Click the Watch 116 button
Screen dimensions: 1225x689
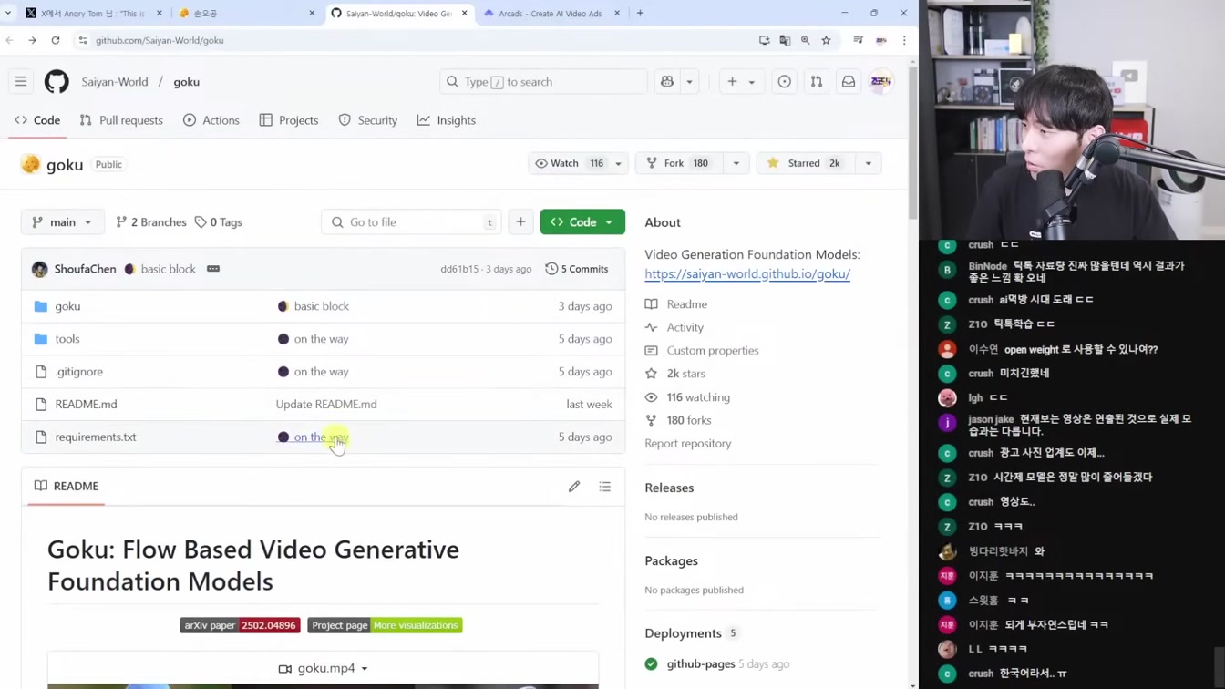pos(569,163)
